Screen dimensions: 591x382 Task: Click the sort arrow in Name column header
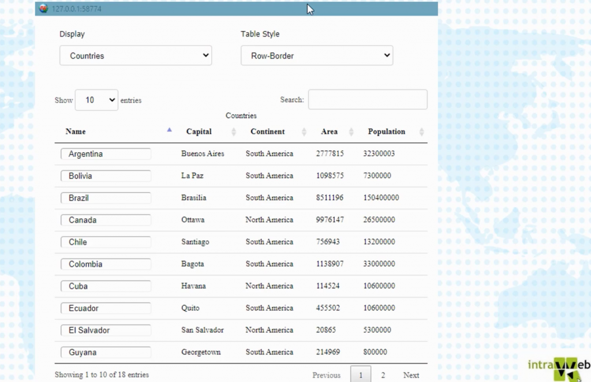(169, 130)
